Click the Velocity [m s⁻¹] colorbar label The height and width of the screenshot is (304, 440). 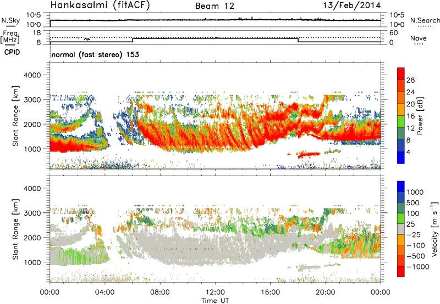pyautogui.click(x=435, y=228)
